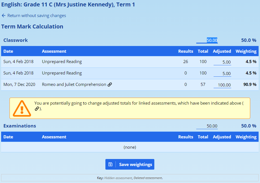
Task: Select the Romeo and Juliet Comprehension assessment name
Action: pyautogui.click(x=74, y=85)
